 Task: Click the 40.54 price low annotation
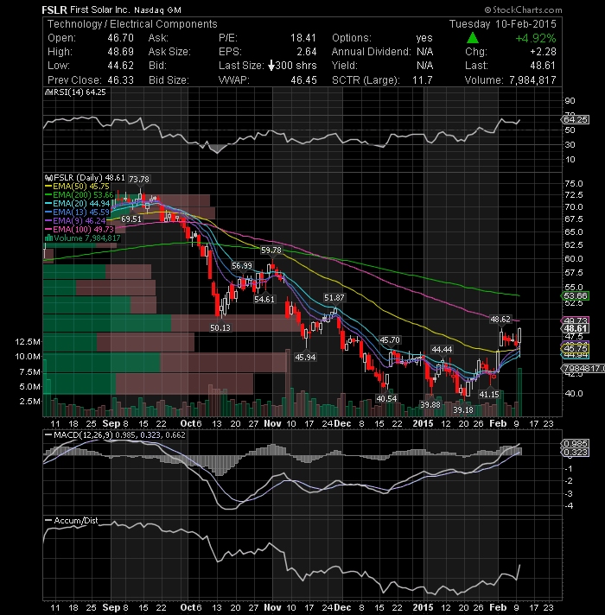386,398
